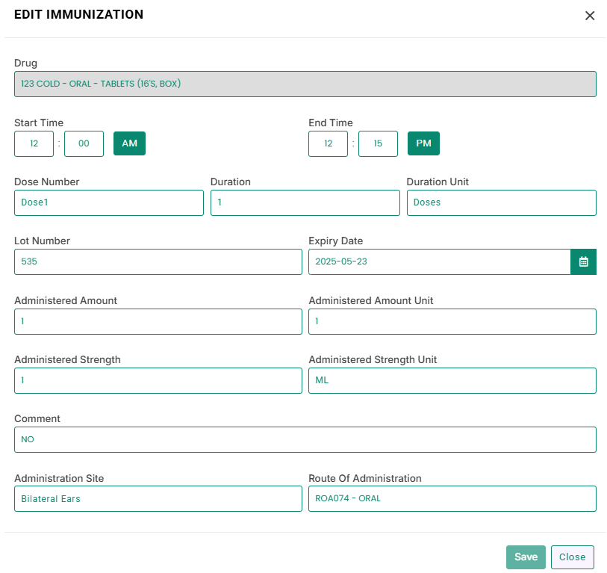Click the Save button
Image resolution: width=607 pixels, height=573 pixels.
pyautogui.click(x=526, y=557)
